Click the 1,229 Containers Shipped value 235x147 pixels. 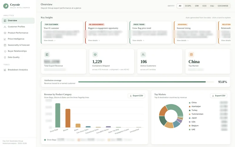tap(97, 62)
